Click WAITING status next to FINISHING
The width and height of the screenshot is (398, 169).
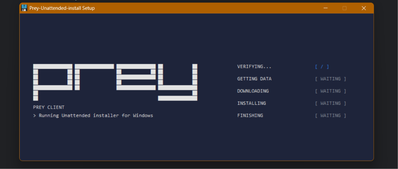[331, 116]
